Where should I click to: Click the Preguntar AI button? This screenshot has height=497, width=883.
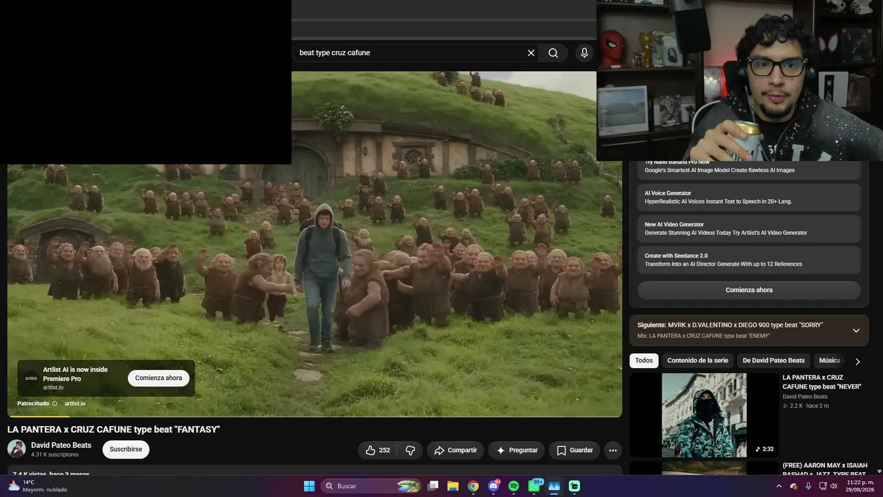coord(517,450)
